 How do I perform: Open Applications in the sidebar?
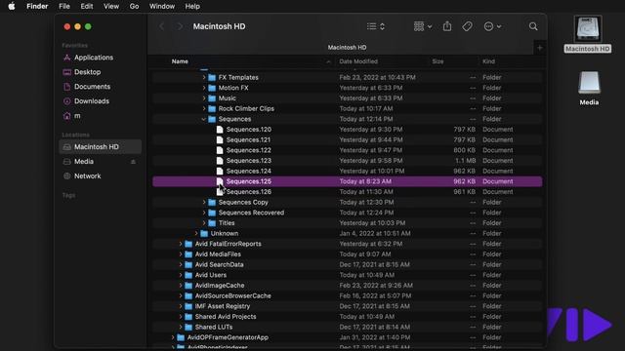(94, 58)
